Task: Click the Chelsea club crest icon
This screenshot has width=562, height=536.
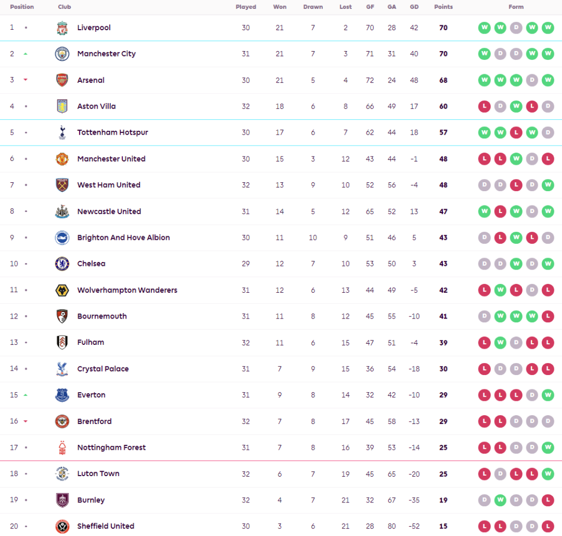Action: click(x=62, y=264)
